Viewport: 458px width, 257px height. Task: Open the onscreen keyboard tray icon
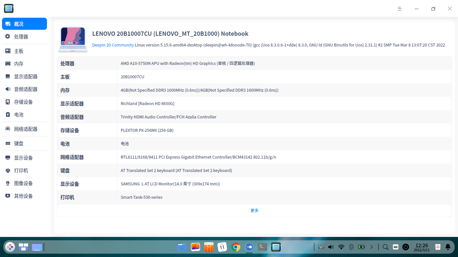[396, 247]
